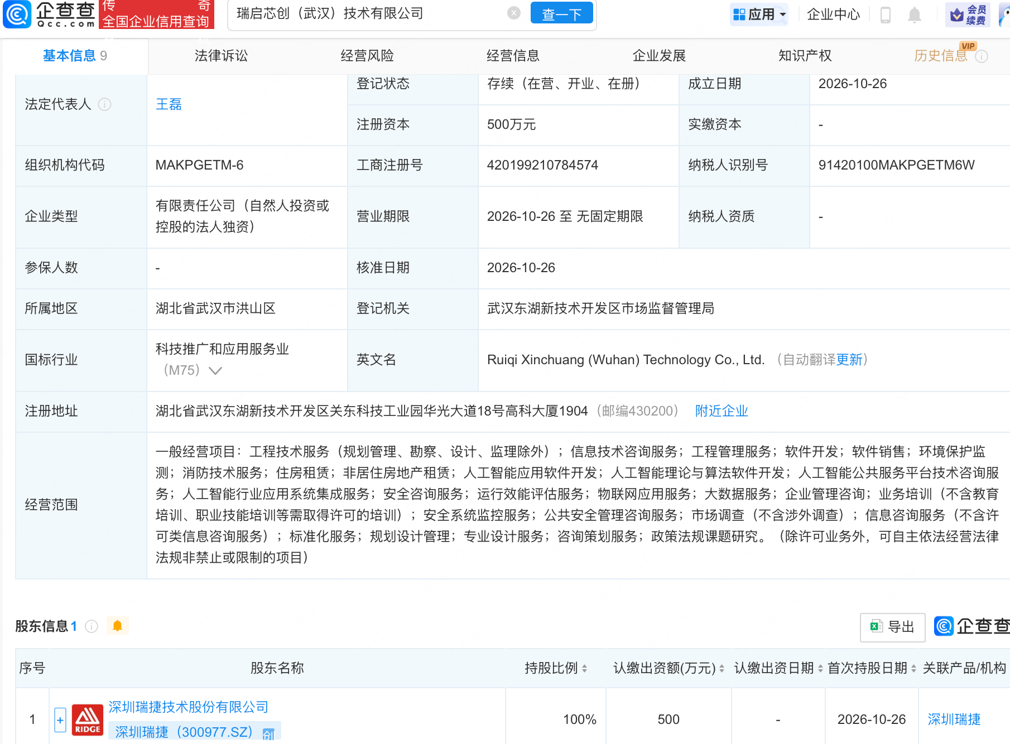This screenshot has height=744, width=1010.
Task: Open 深圳瑞捷技术股份有限公司 shareholder link
Action: (189, 707)
